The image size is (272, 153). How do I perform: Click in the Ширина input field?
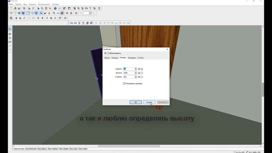tap(129, 69)
